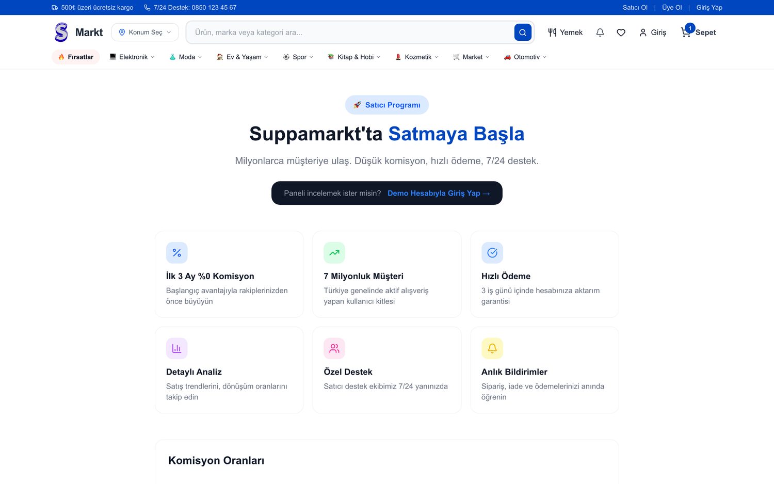Screen dimensions: 774x484
Task: Click the location pin icon in Konum Seç
Action: click(x=122, y=32)
